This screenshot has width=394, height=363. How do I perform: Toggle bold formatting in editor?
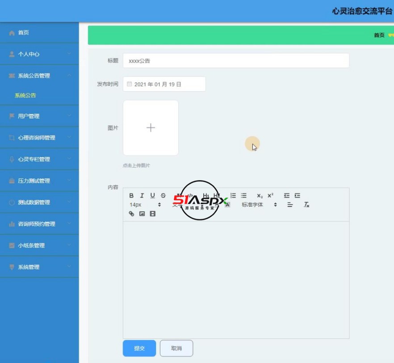[131, 195]
